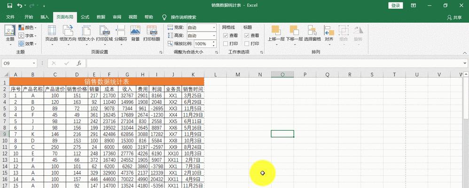Image resolution: width=469 pixels, height=188 pixels.
Task: Open the File (文件) tab
Action: tap(10, 17)
